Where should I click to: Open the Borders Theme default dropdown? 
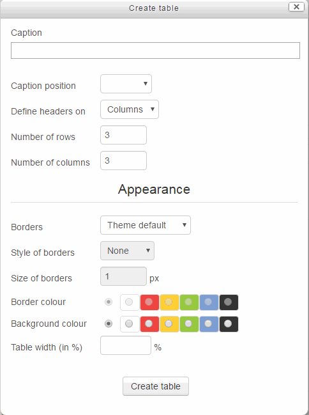[x=146, y=225]
